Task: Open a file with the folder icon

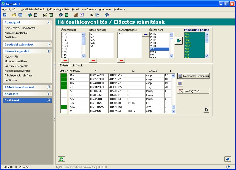Action: pos(14,15)
